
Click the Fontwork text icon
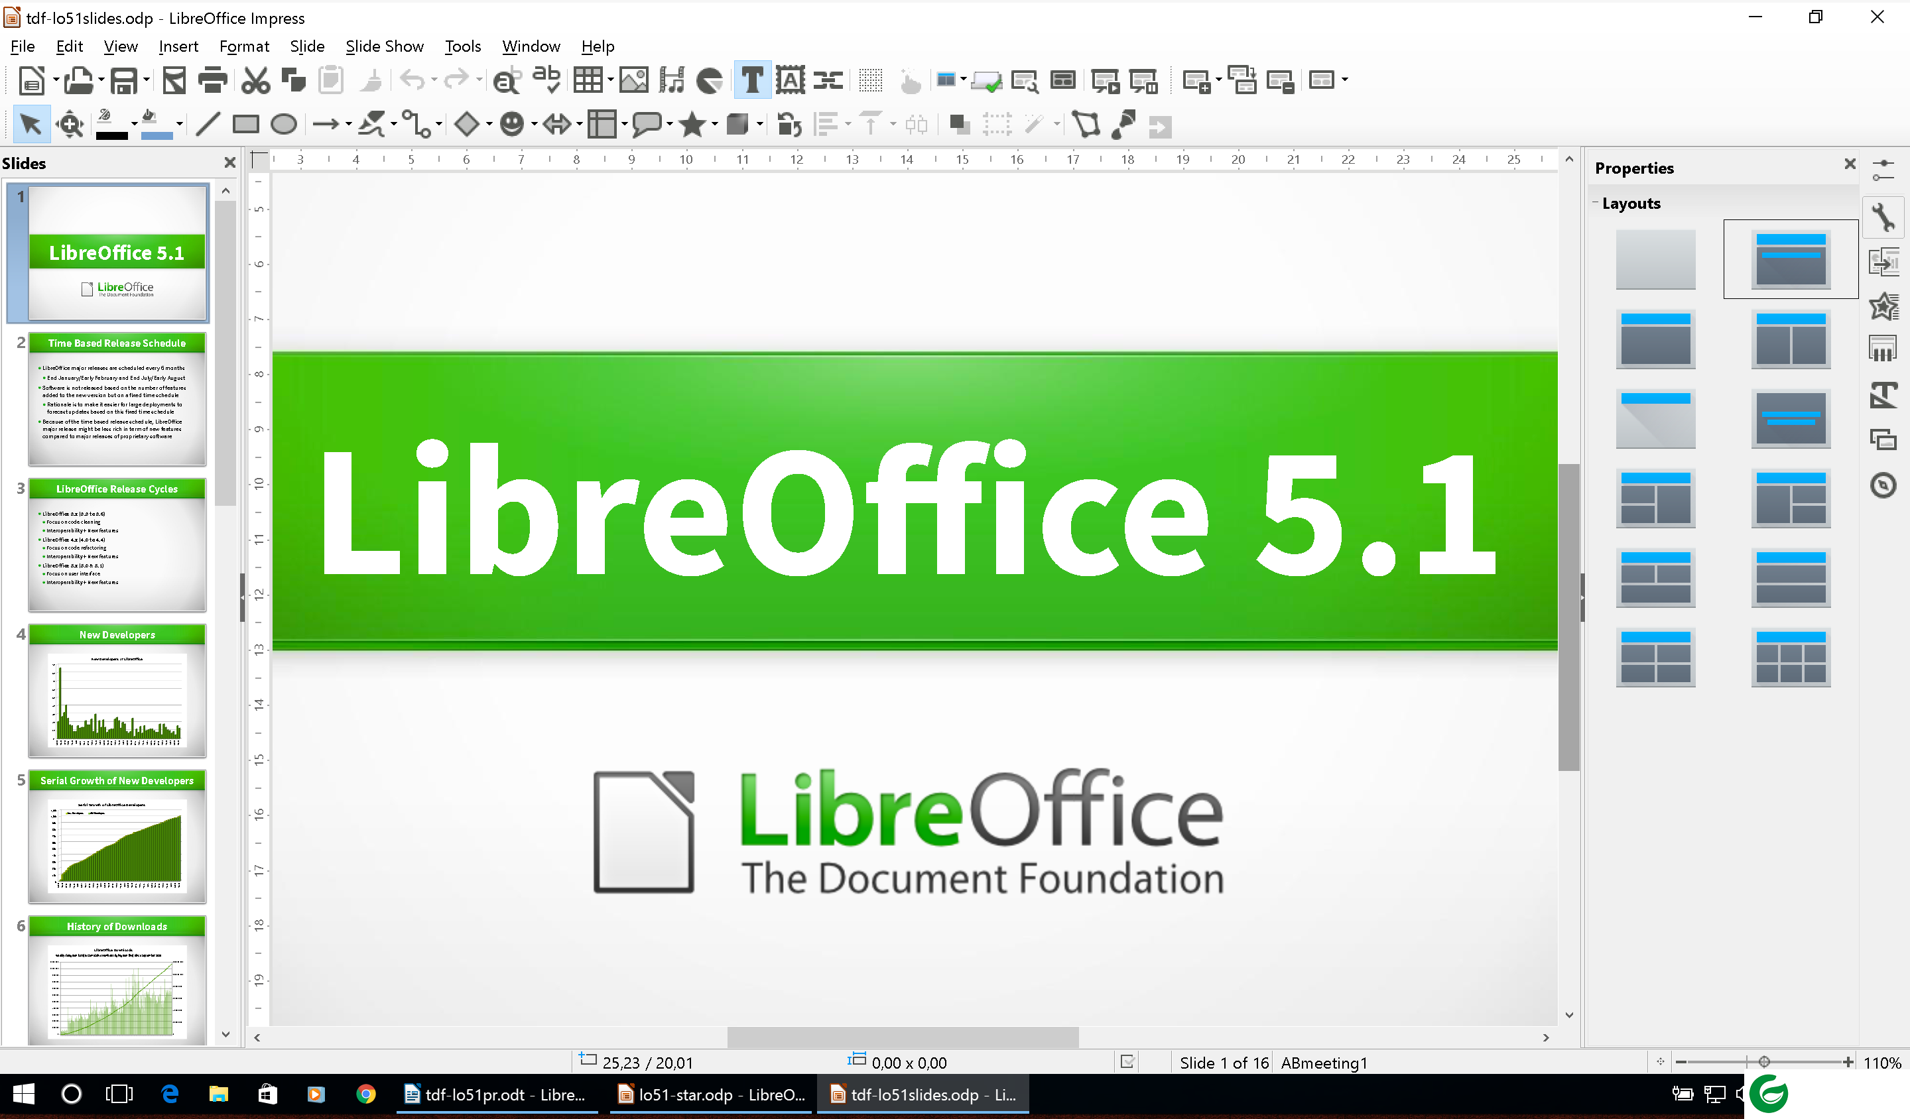click(790, 80)
